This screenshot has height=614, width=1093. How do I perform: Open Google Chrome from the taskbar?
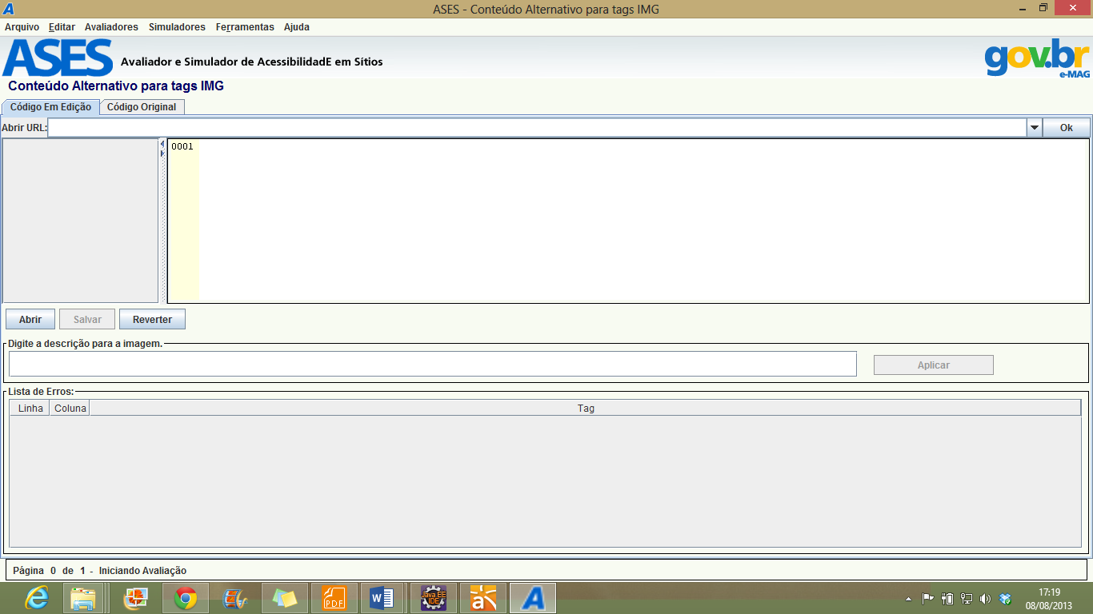click(186, 598)
